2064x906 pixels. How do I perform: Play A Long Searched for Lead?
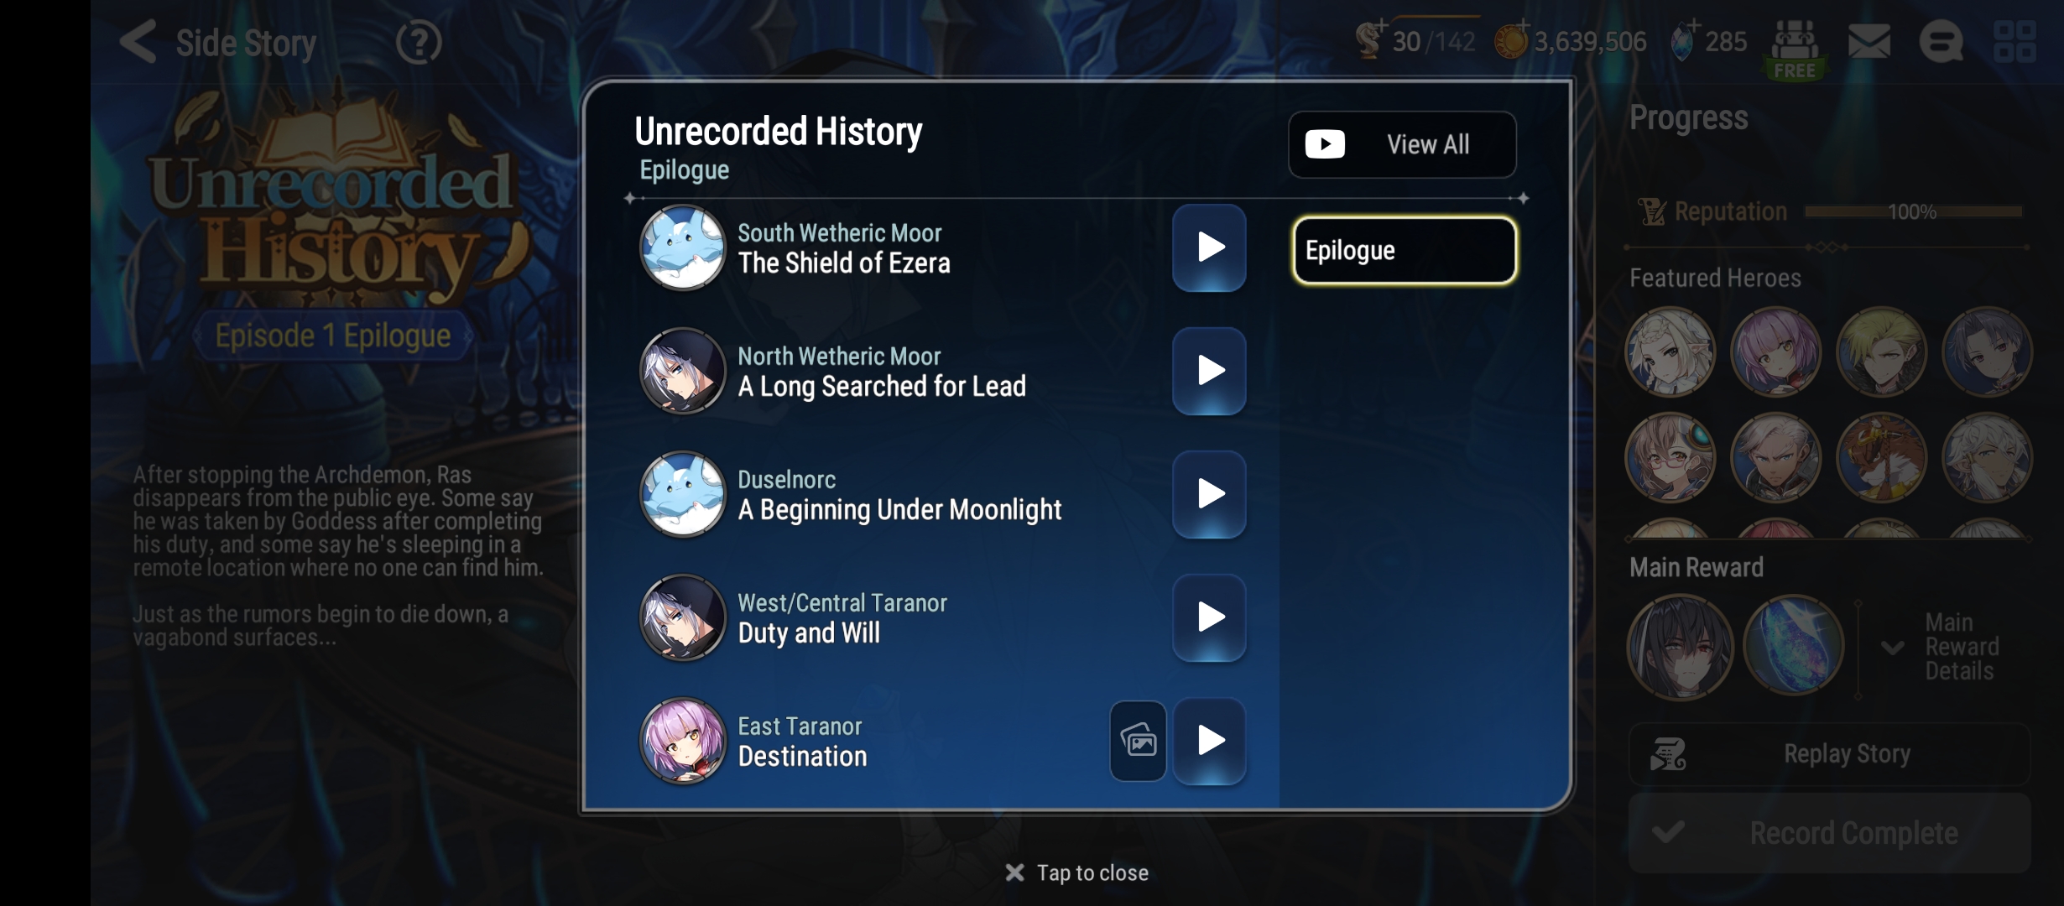click(1209, 371)
